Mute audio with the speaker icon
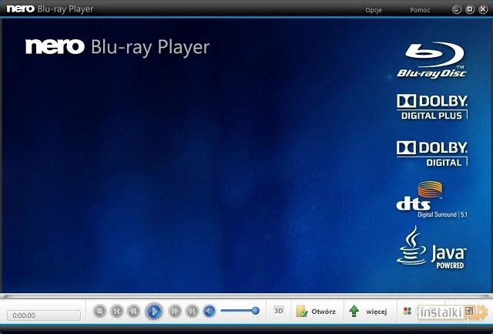The image size is (493, 334). (210, 311)
